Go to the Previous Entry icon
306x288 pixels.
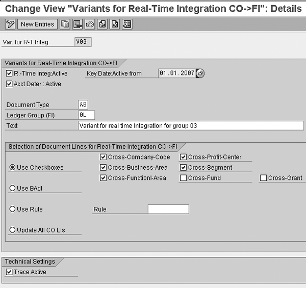point(102,24)
